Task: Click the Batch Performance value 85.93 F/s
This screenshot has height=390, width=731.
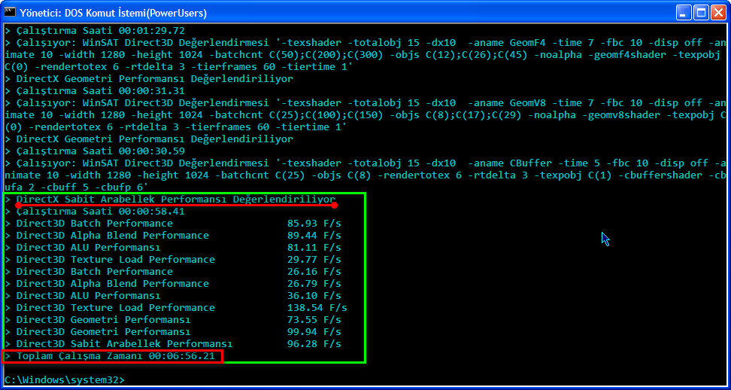Action: 314,224
